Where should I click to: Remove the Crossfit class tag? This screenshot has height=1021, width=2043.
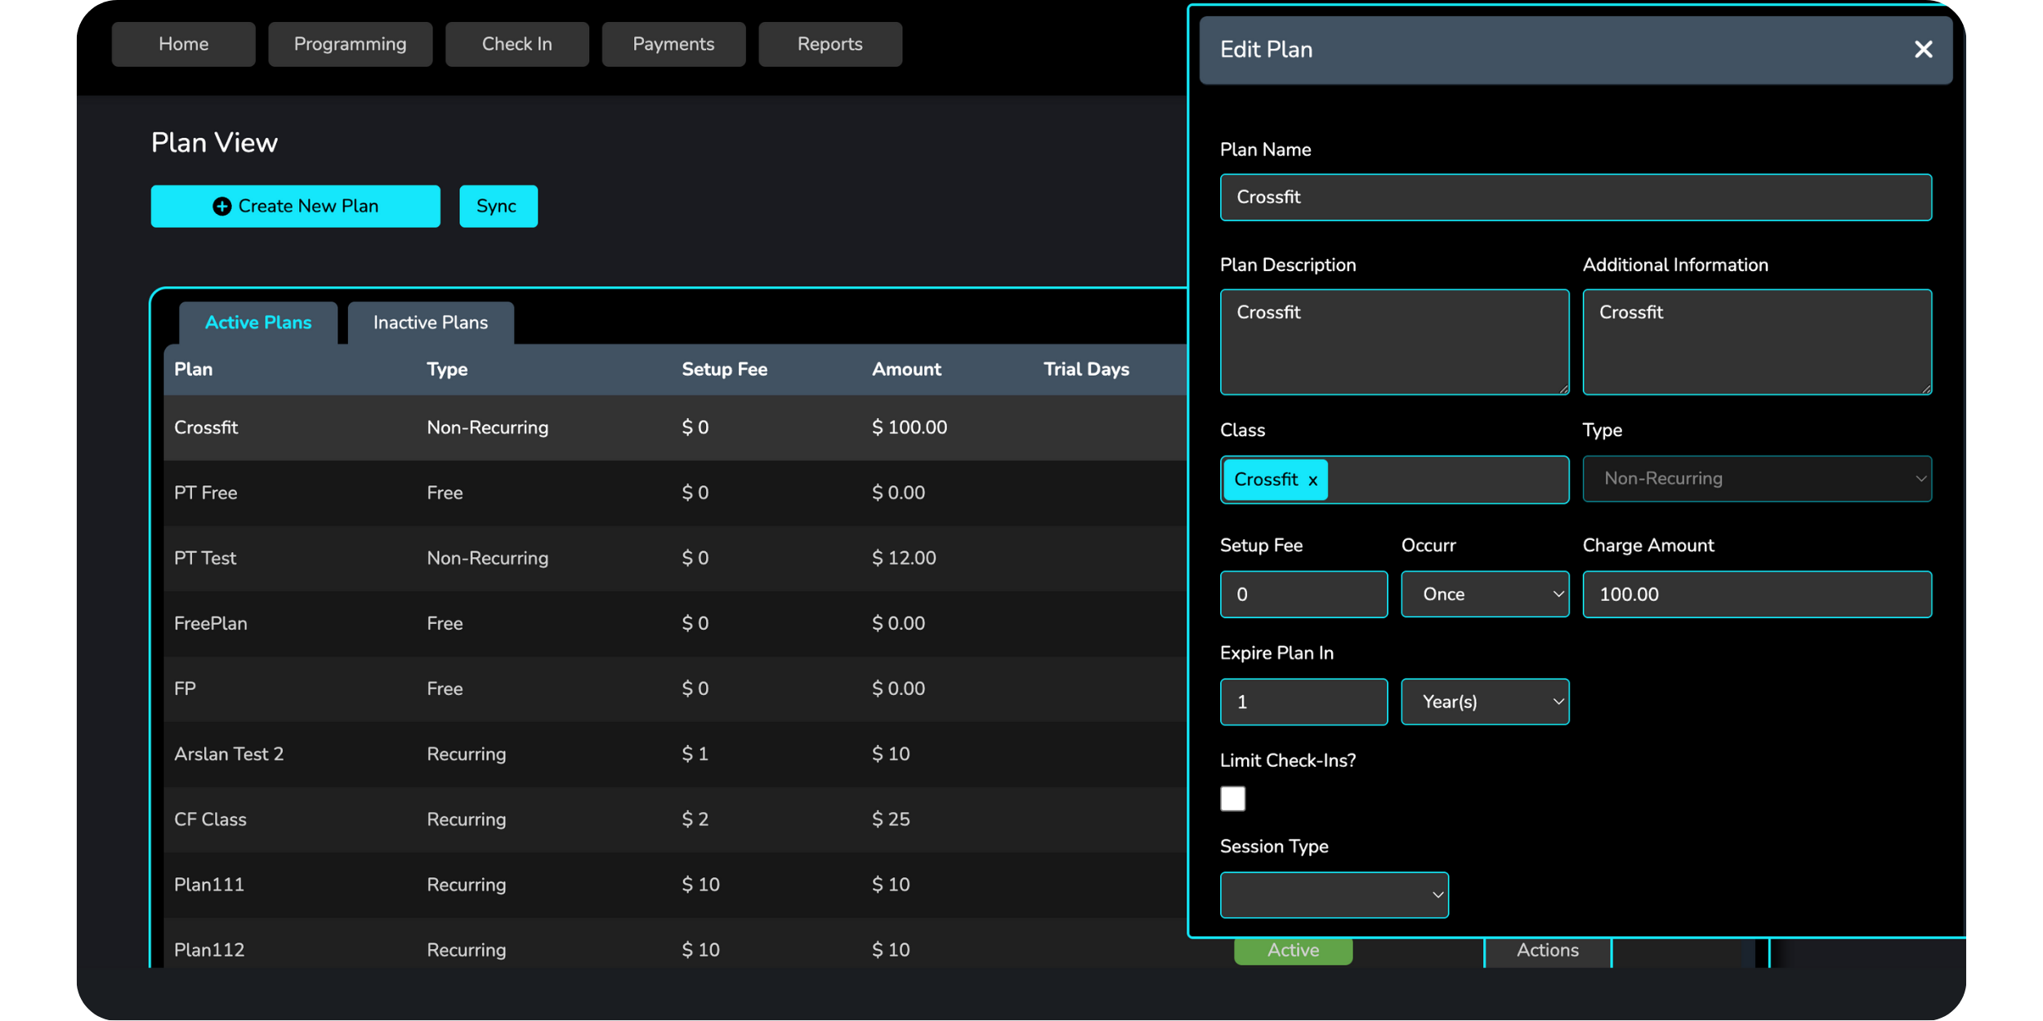(x=1312, y=480)
